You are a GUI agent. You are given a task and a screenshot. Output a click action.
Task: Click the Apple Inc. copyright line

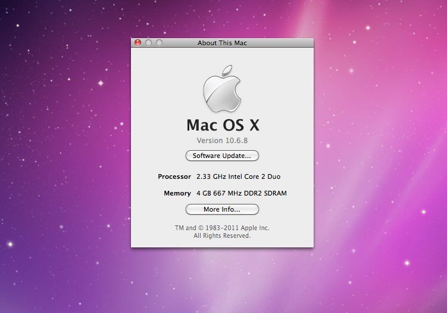click(x=222, y=228)
